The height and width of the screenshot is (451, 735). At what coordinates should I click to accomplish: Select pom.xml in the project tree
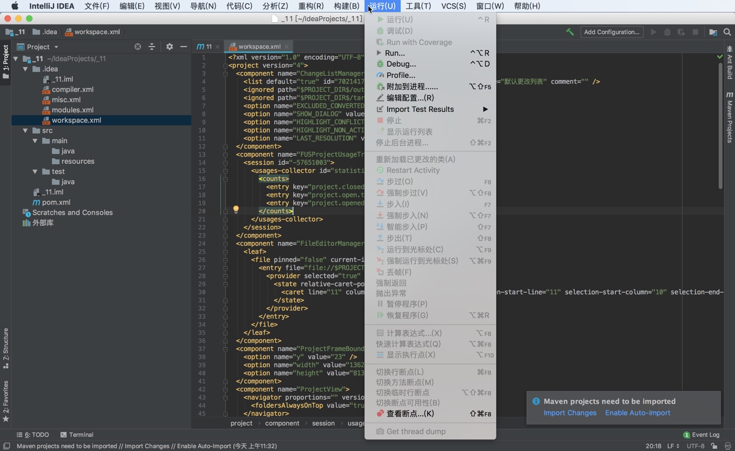tap(56, 203)
